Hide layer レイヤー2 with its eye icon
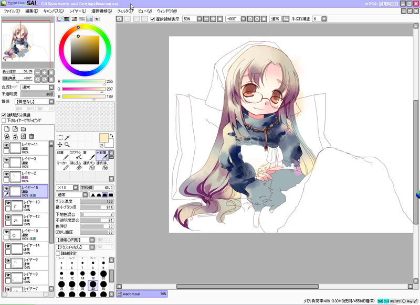 point(6,174)
